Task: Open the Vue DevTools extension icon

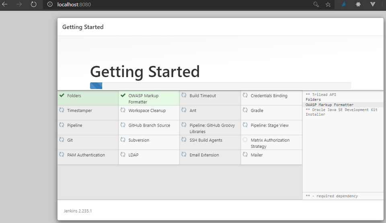Action: click(x=373, y=4)
